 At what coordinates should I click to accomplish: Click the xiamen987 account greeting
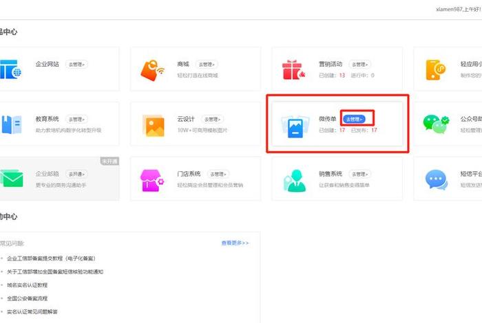[459, 10]
